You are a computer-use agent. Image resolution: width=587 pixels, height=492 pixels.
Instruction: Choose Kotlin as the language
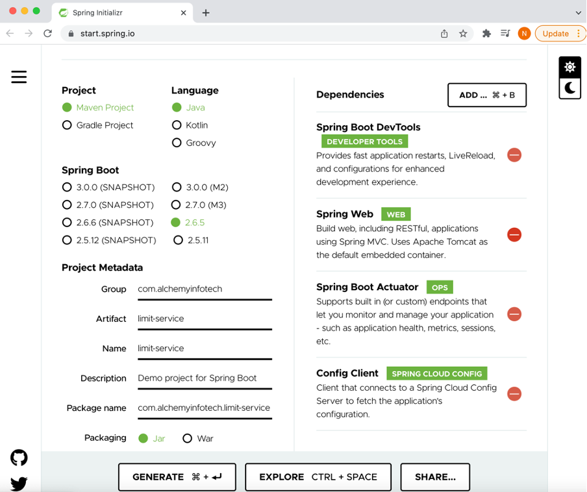coord(176,125)
